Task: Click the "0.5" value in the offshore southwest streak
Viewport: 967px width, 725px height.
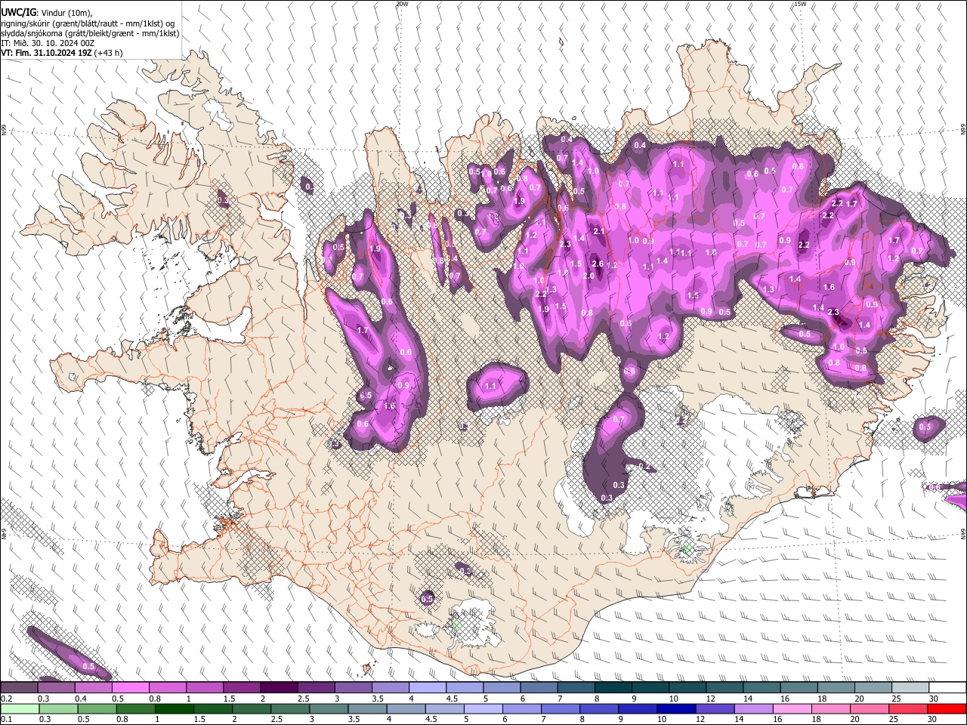Action: 88,666
